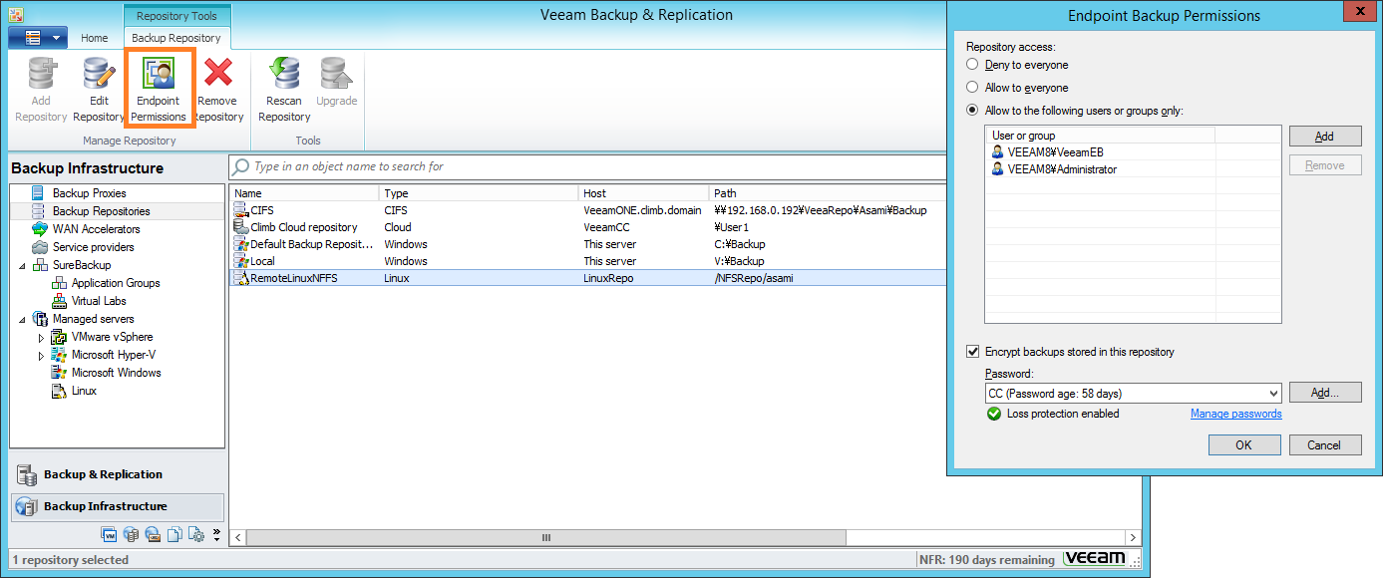Open the Backup & Replication navigation pane

coord(103,474)
